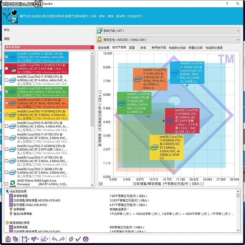The height and width of the screenshot is (245, 245).
Task: Click the stethoscope shield module icon
Action: (11, 16)
